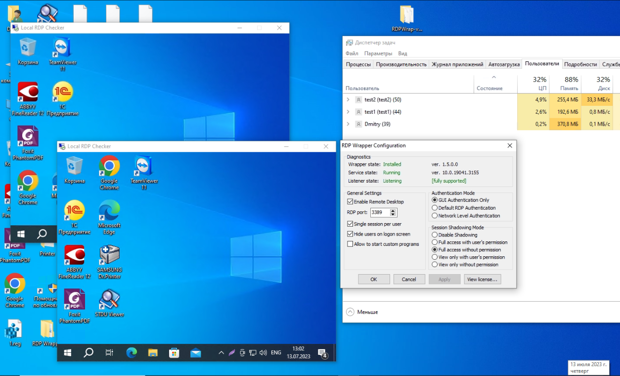Screen dimensions: 620x376
Task: Expand the Dmitry user entry
Action: click(348, 124)
